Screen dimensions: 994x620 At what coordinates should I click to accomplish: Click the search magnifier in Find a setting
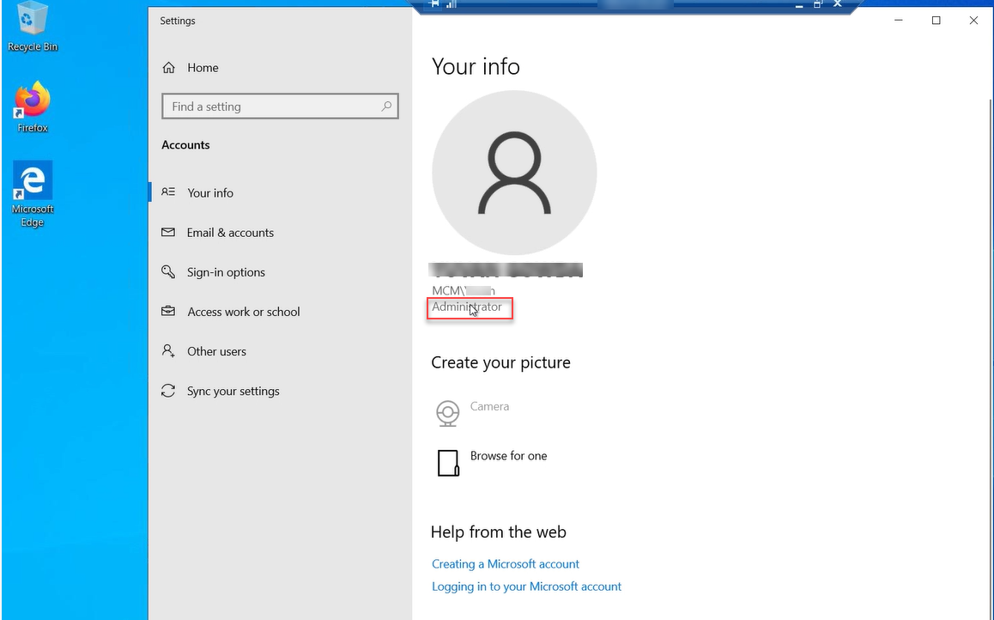386,106
